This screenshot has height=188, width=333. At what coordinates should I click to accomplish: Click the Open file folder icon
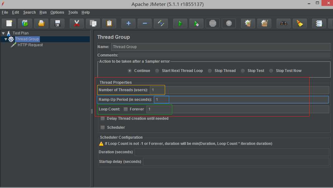(x=41, y=23)
